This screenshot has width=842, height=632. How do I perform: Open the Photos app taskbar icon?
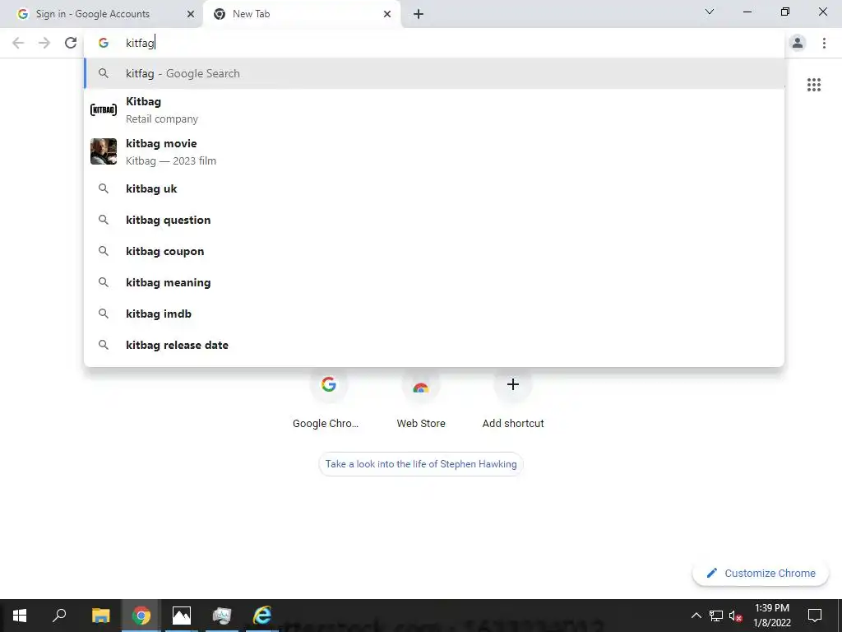click(x=182, y=616)
